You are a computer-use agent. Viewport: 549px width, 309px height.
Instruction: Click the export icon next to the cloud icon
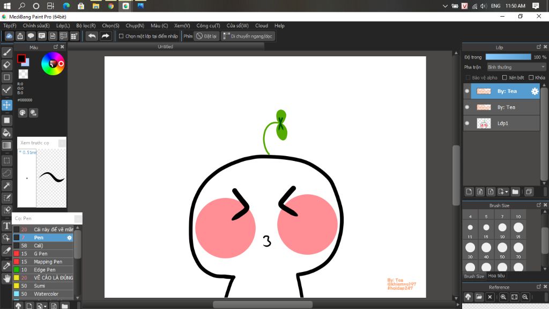[20, 36]
